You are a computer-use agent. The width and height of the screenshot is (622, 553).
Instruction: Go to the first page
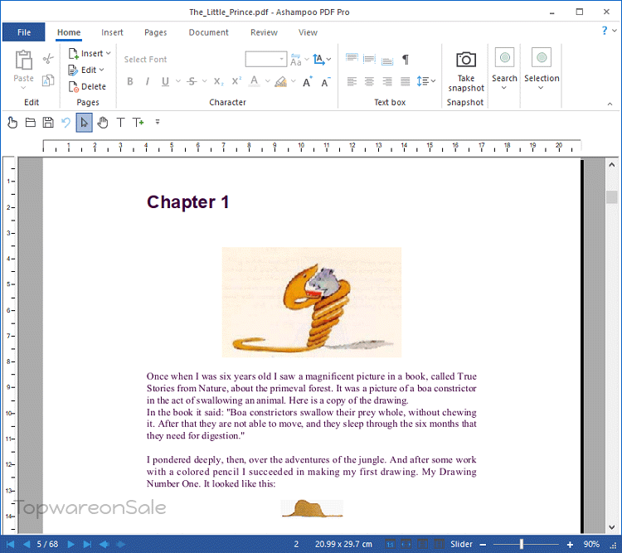(10, 544)
